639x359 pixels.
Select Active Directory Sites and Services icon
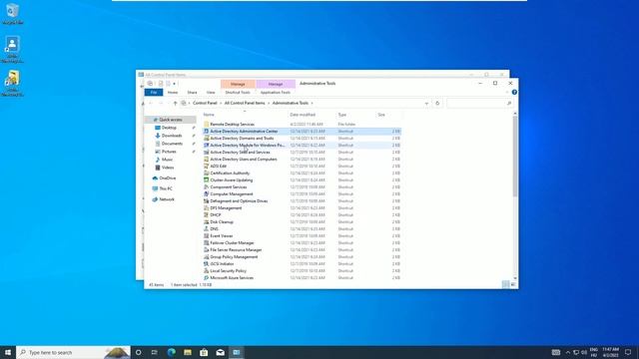207,152
